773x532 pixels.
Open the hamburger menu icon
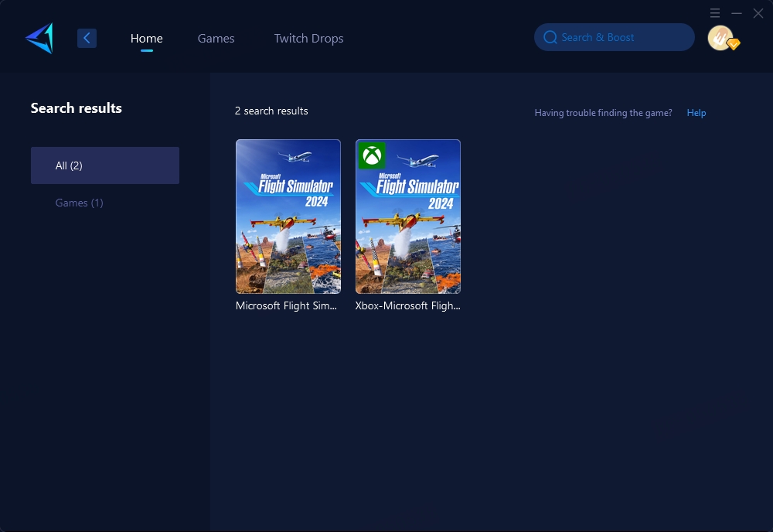(x=715, y=13)
